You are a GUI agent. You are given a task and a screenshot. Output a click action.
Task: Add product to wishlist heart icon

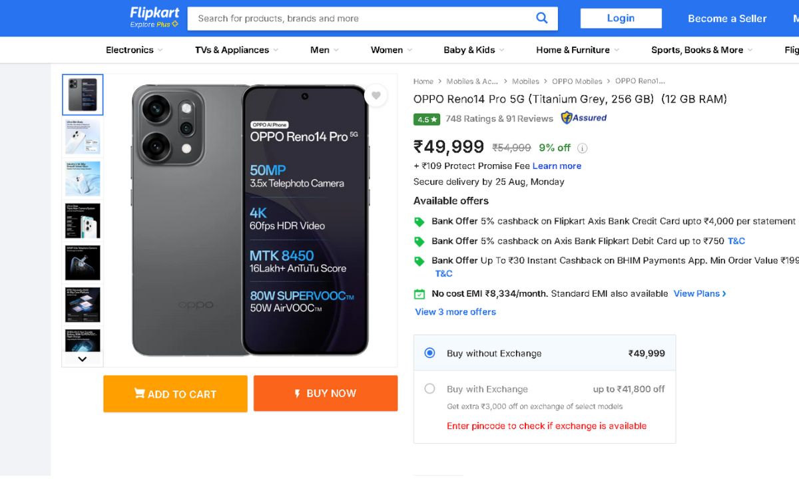point(376,96)
